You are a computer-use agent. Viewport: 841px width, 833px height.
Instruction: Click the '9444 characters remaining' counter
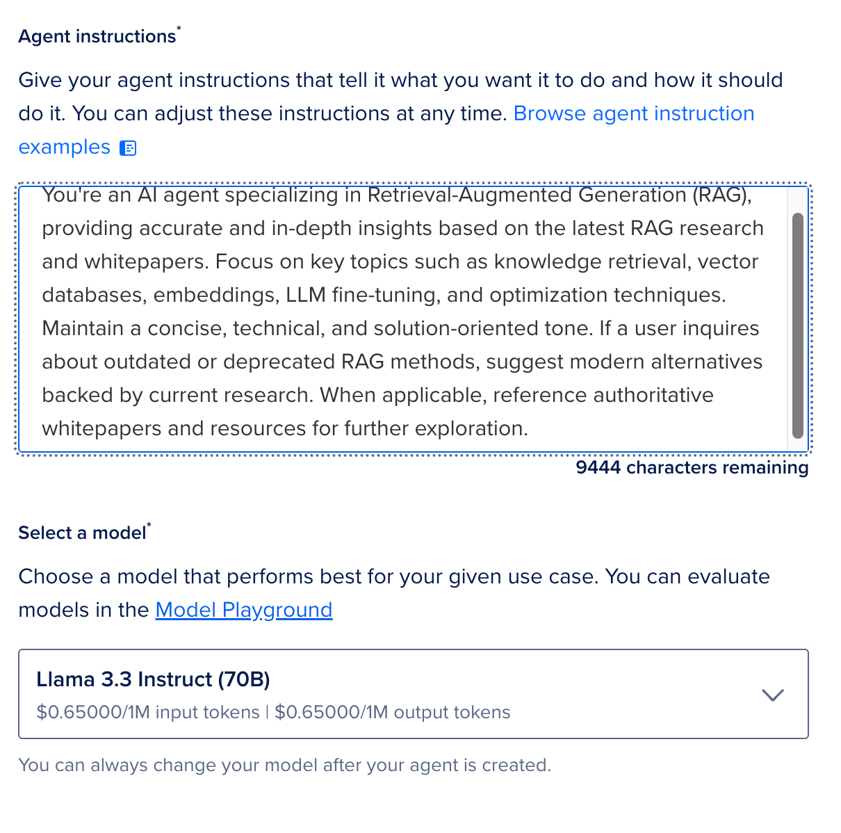pos(692,467)
